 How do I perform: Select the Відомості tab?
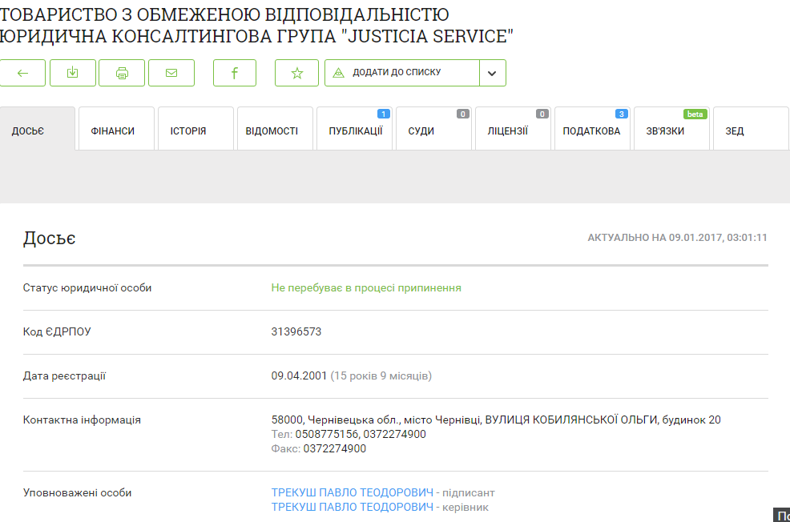[x=272, y=130]
